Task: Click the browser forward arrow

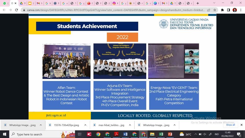Action: click(10, 10)
